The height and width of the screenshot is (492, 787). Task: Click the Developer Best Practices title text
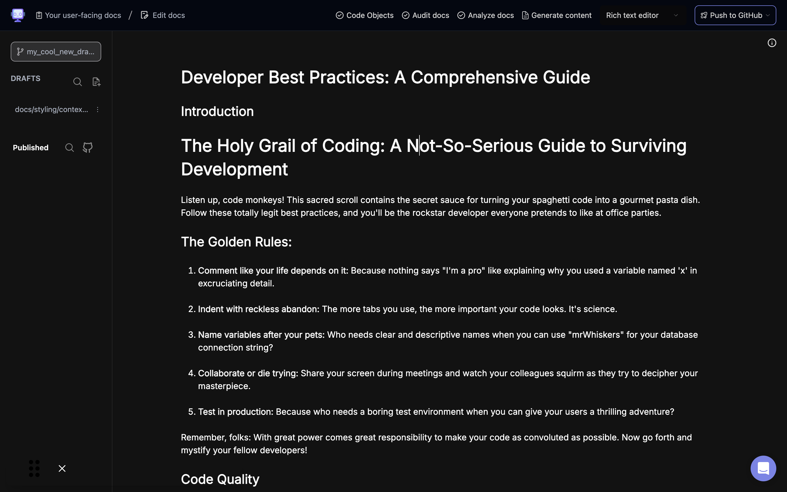(385, 78)
